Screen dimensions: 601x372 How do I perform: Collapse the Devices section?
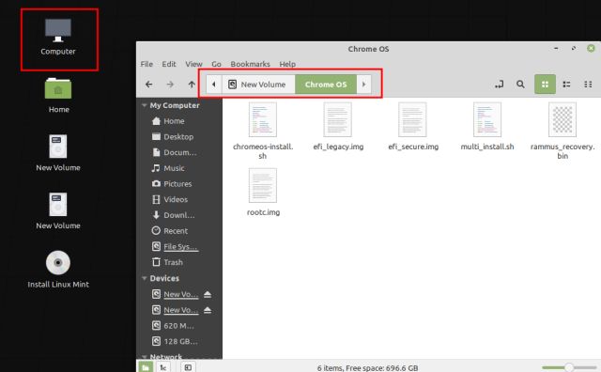(145, 278)
